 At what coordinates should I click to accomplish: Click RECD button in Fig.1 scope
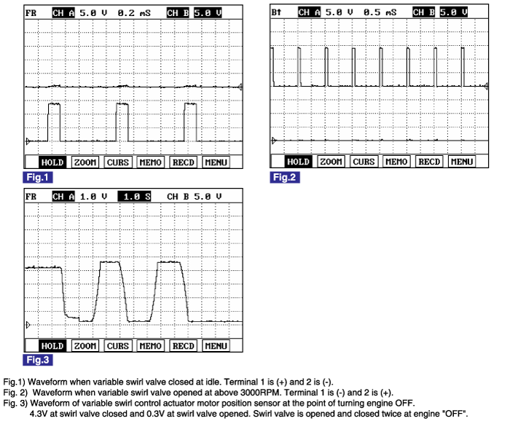[x=183, y=162]
